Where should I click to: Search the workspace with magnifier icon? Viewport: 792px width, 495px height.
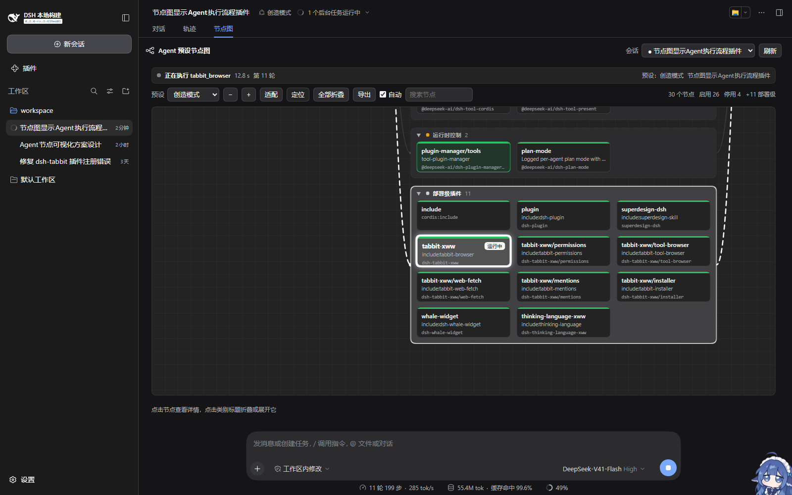(x=94, y=91)
